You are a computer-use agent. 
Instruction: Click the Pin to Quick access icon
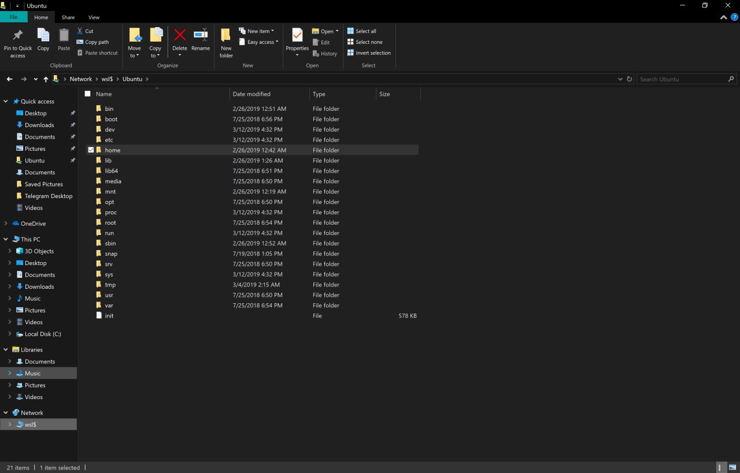coord(18,35)
